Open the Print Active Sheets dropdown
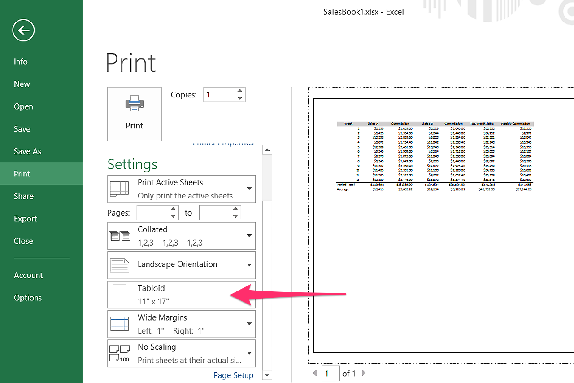This screenshot has height=383, width=574. point(249,189)
